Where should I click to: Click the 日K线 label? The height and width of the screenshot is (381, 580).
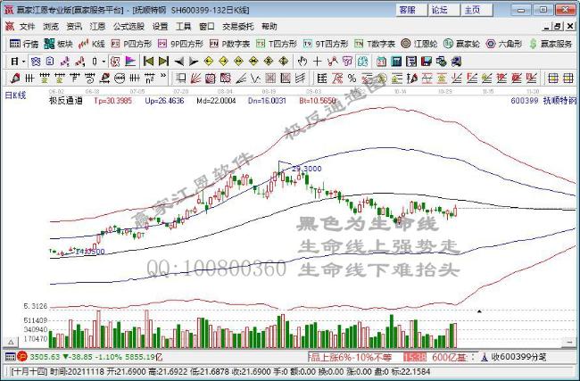15,95
